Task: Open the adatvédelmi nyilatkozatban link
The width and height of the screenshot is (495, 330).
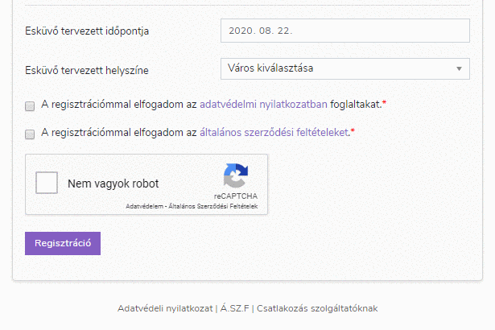Action: click(x=263, y=104)
